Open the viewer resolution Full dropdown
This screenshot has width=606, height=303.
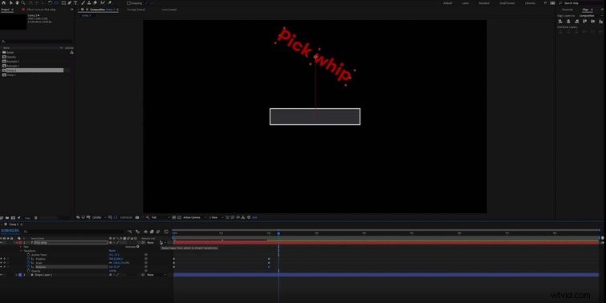161,217
